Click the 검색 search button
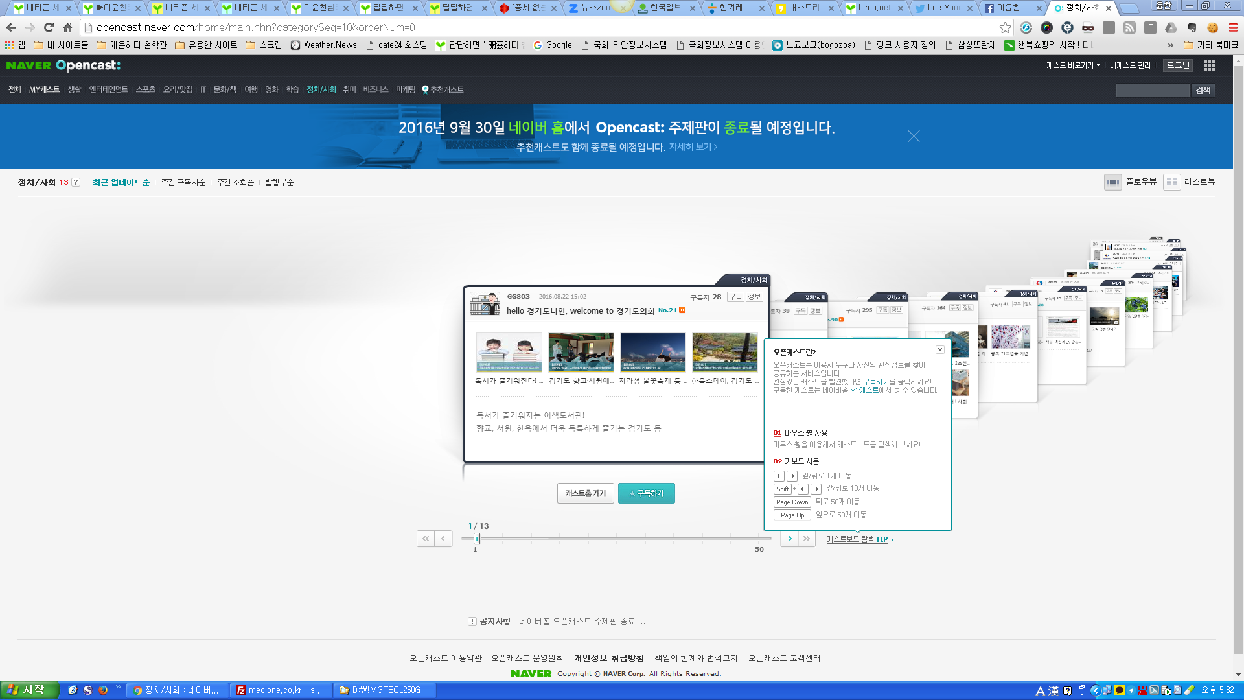 (x=1203, y=90)
